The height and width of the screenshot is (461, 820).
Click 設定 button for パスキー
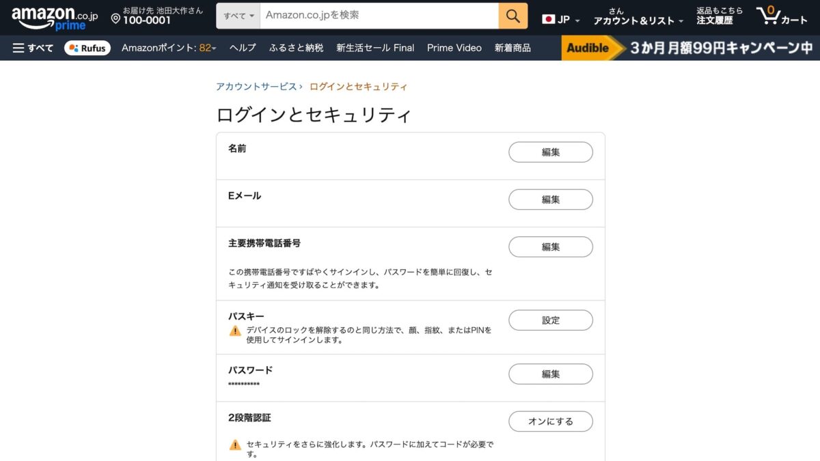(550, 320)
